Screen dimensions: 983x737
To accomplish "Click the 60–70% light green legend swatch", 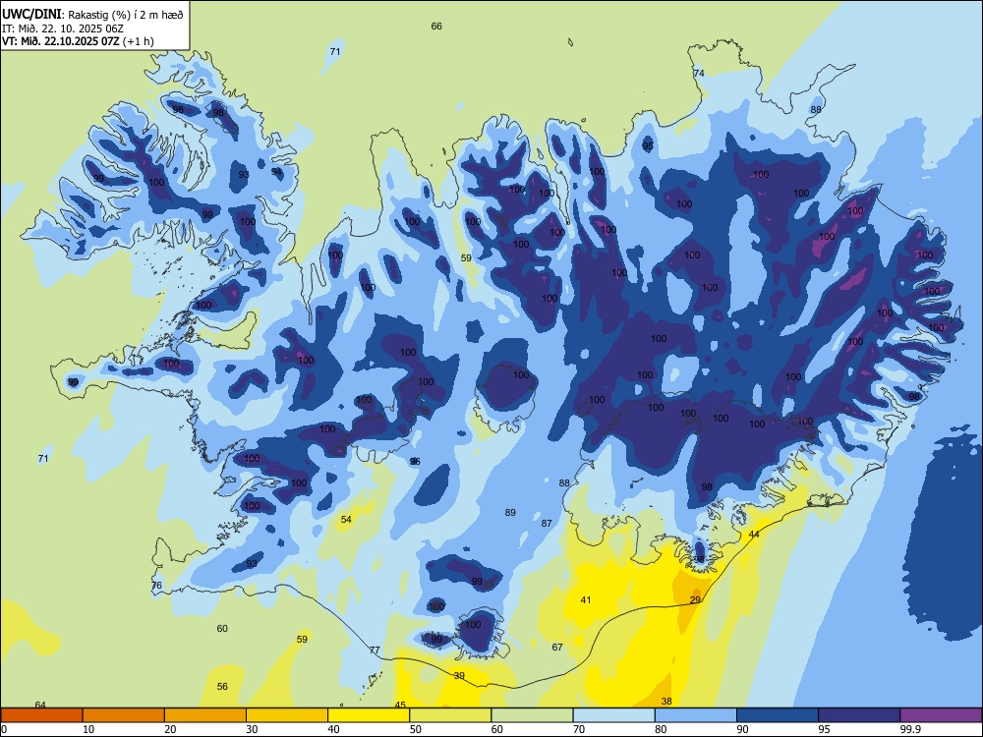I will [532, 715].
